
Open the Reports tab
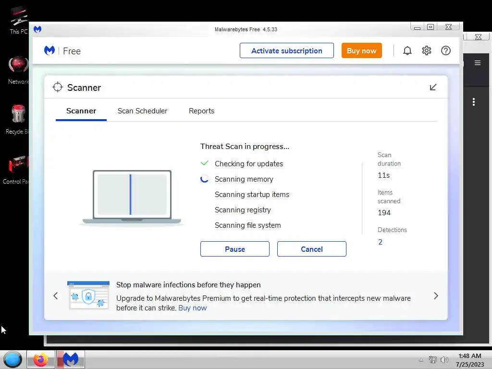[201, 111]
